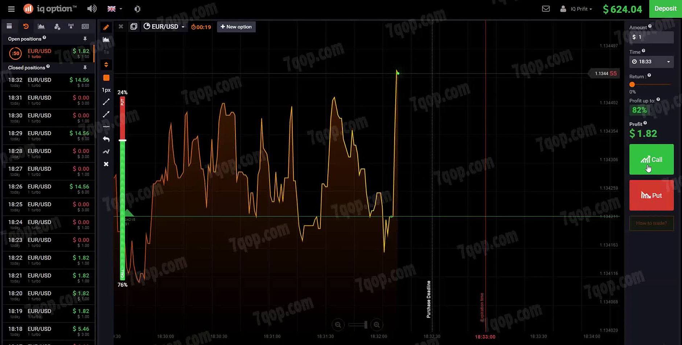Mute sounds with the speaker icon
The height and width of the screenshot is (345, 682).
[x=92, y=9]
